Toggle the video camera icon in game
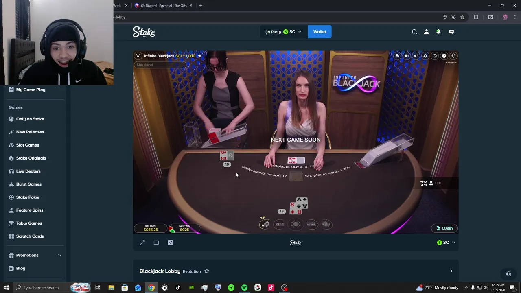Viewport: 521px width, 293px height. [407, 56]
